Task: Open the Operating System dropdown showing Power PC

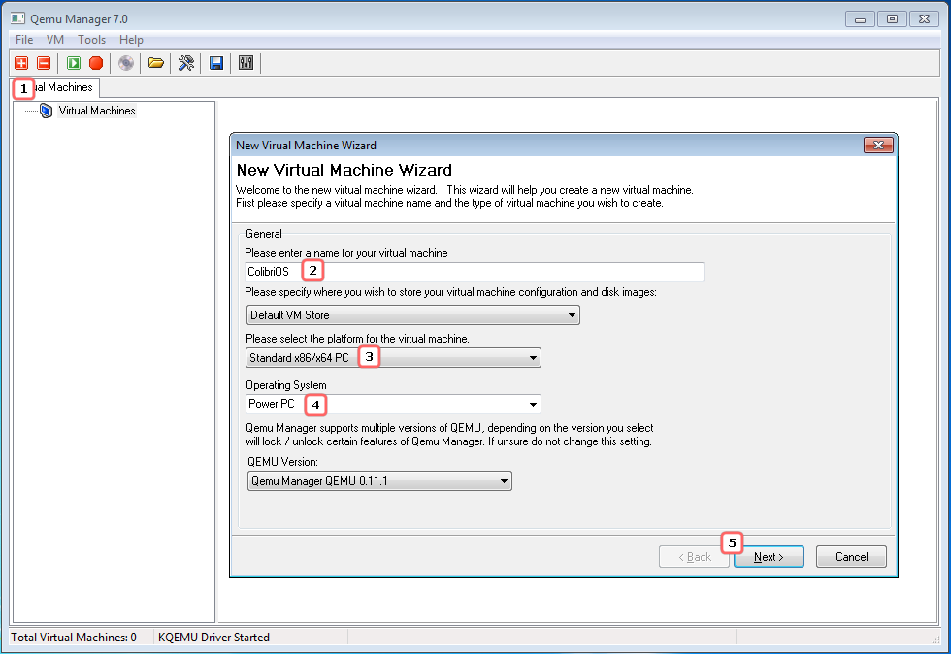Action: tap(393, 404)
